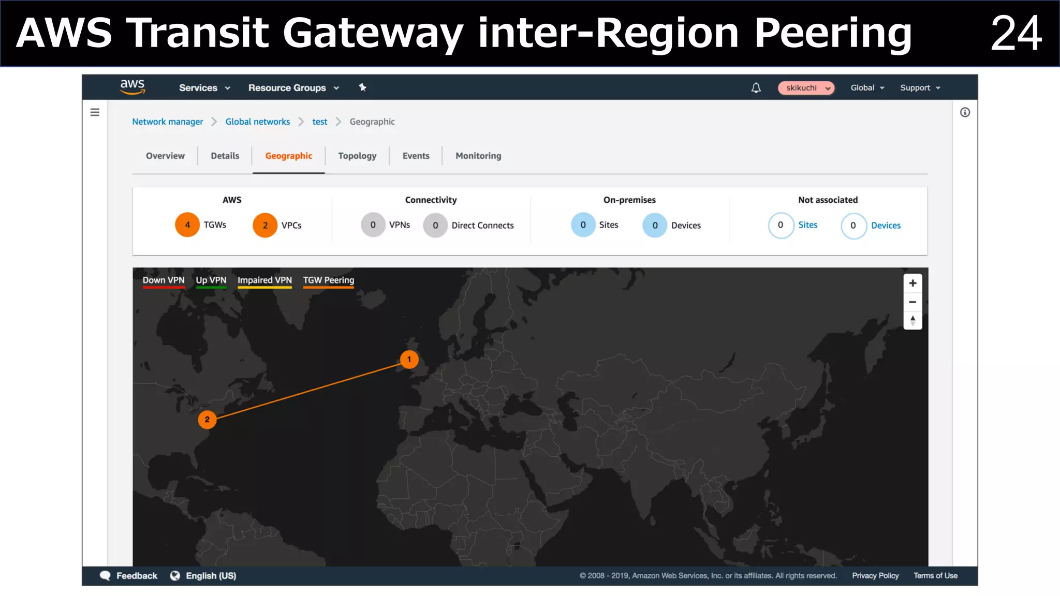Open Not associated Devices link
Image resolution: width=1060 pixels, height=596 pixels.
click(886, 226)
